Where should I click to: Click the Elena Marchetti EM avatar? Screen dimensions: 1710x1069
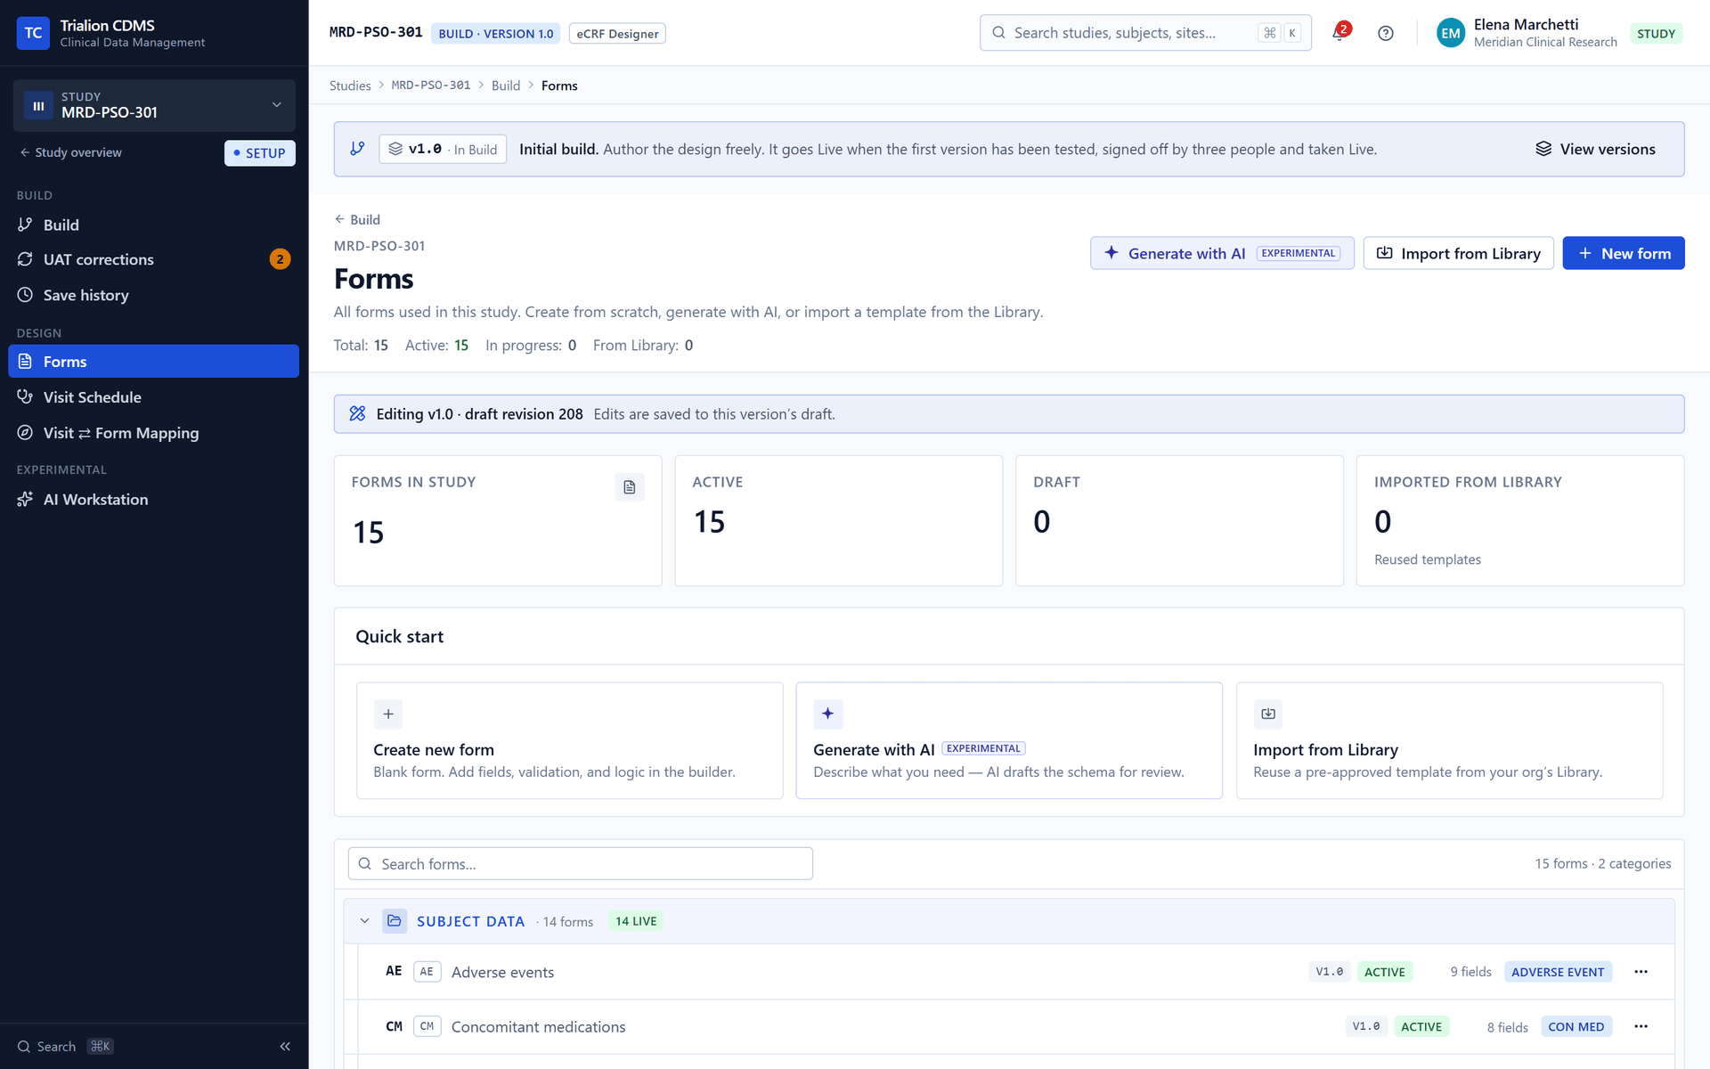[1451, 33]
